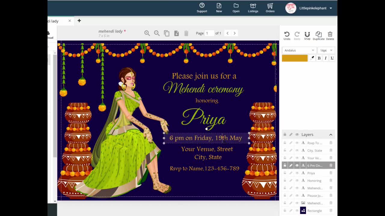385x216 pixels.
Task: Pick color with eyedropper tool
Action: pyautogui.click(x=312, y=58)
